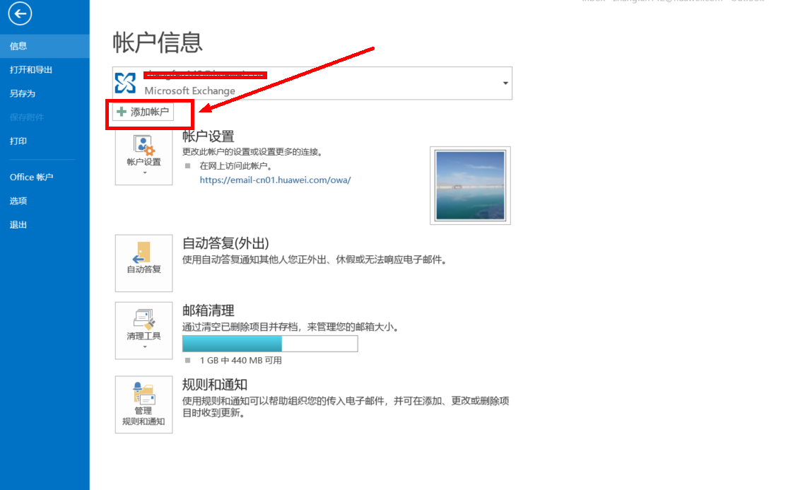Click the Microsoft Exchange logo icon

pos(126,82)
